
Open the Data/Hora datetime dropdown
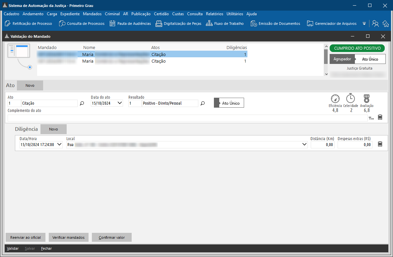click(59, 145)
